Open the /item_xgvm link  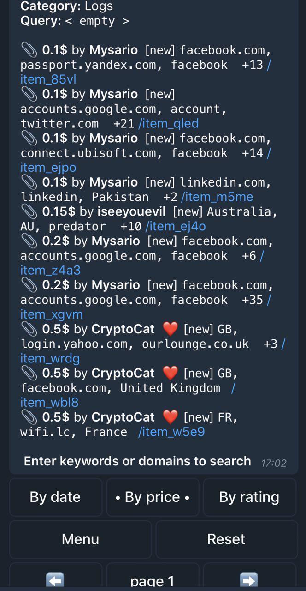point(51,314)
